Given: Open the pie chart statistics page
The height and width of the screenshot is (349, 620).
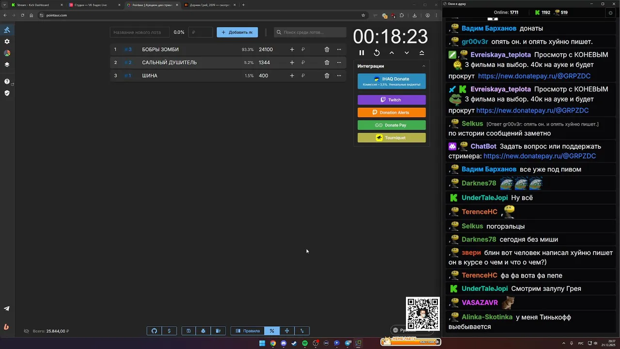Looking at the screenshot, I should 7,53.
